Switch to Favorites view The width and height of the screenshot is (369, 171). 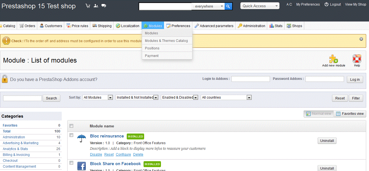click(x=350, y=114)
